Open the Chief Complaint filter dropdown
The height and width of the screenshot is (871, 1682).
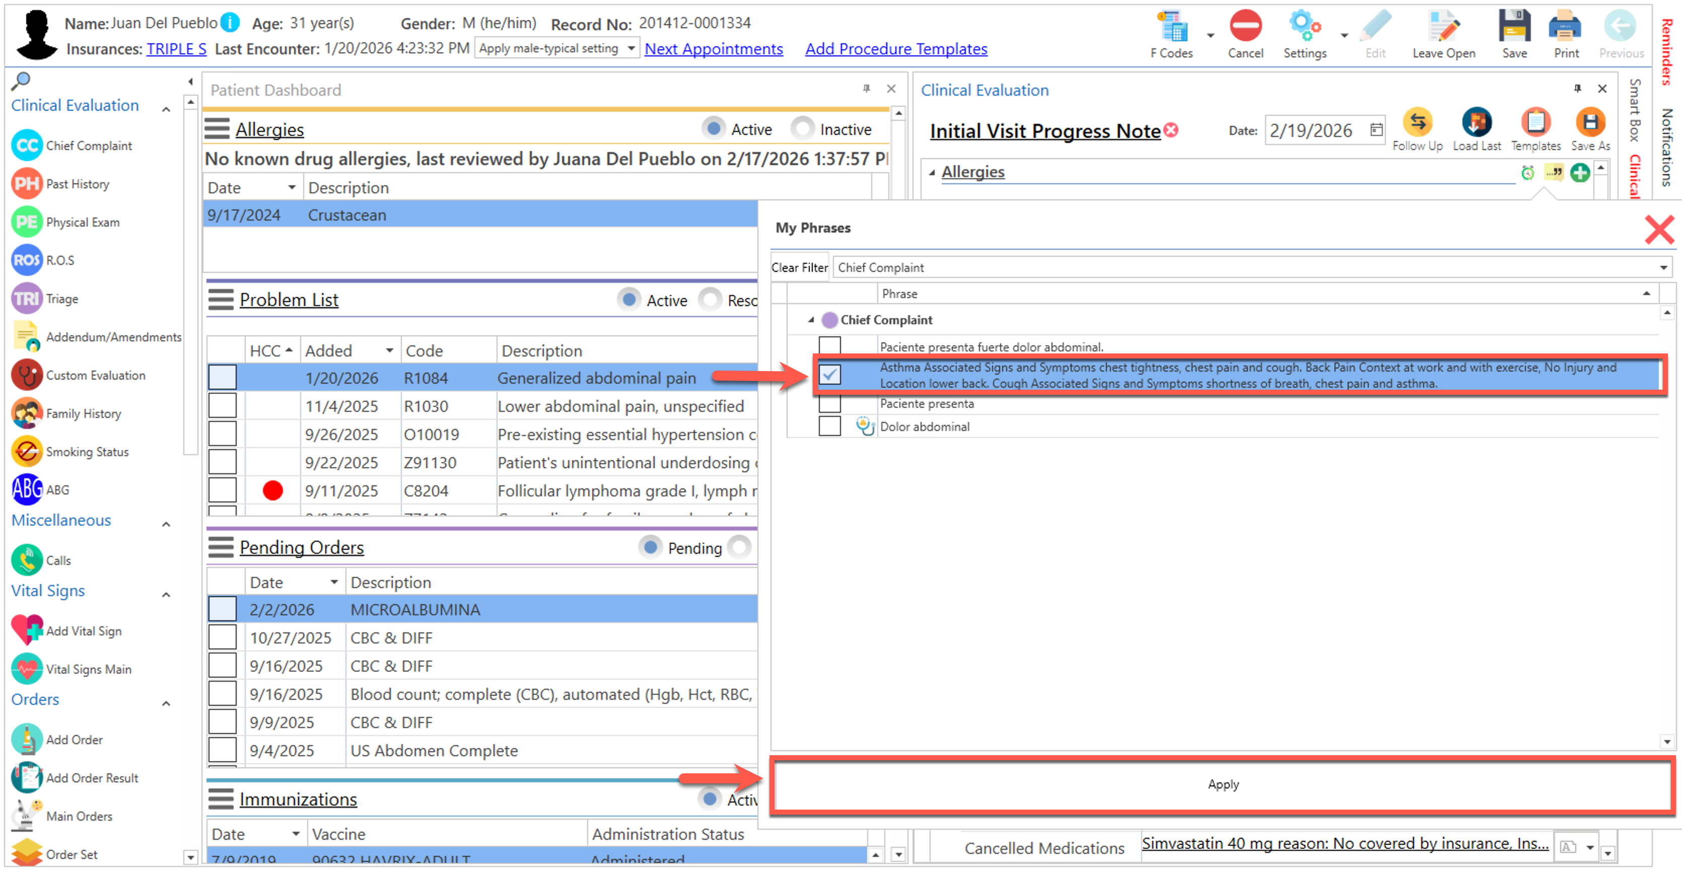click(1662, 268)
